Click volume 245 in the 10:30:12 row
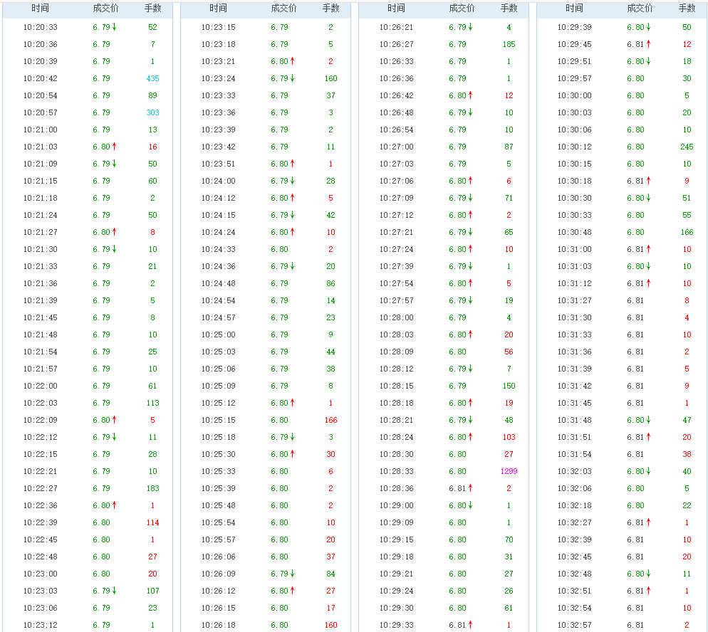 point(687,147)
